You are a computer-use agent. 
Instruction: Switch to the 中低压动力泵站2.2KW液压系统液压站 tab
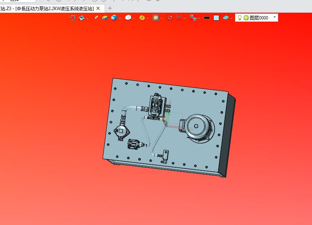54,9
